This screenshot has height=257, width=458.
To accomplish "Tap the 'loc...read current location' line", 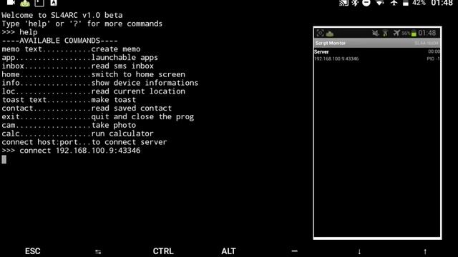I will click(94, 91).
